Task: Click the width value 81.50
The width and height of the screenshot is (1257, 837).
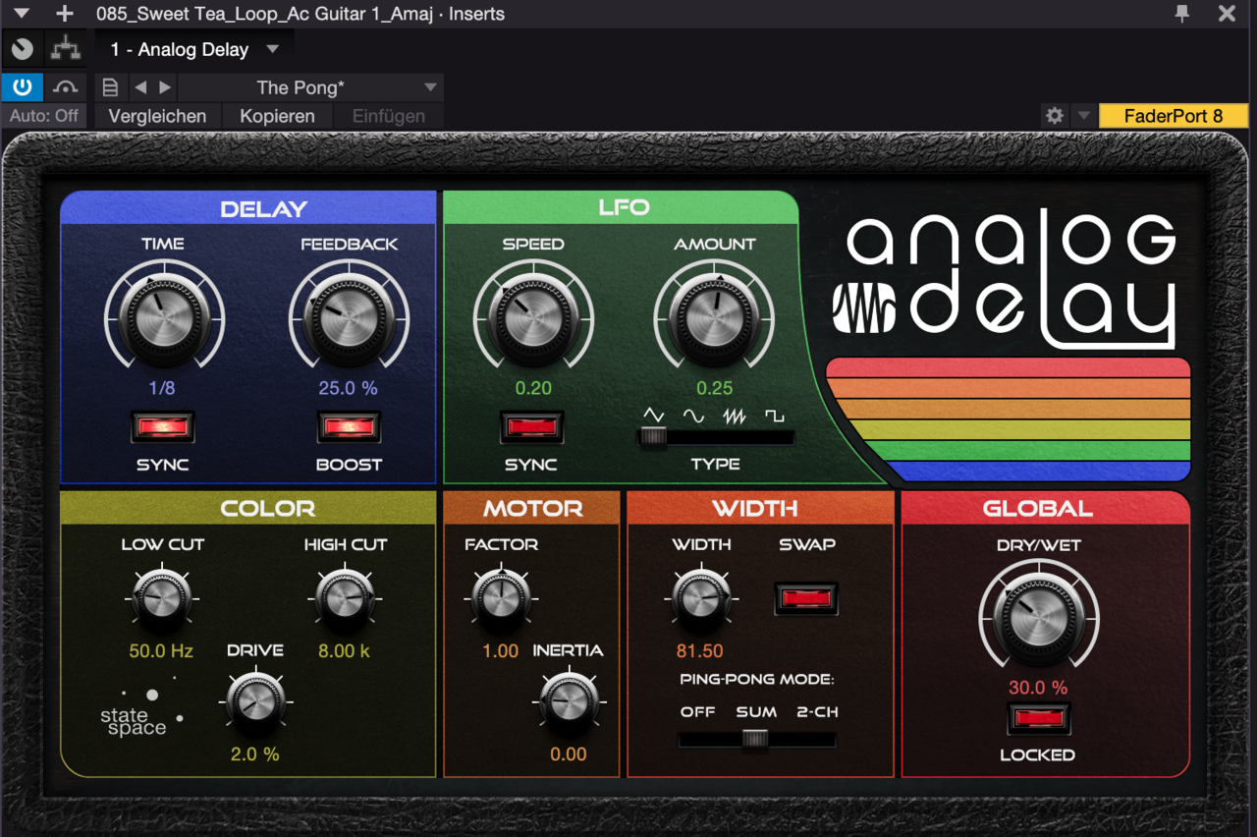Action: point(699,650)
